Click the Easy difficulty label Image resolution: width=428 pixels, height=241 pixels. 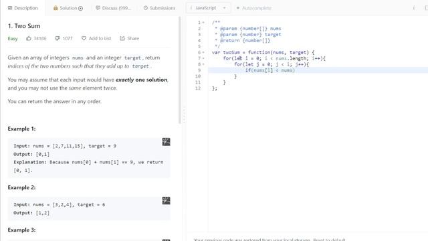click(13, 39)
